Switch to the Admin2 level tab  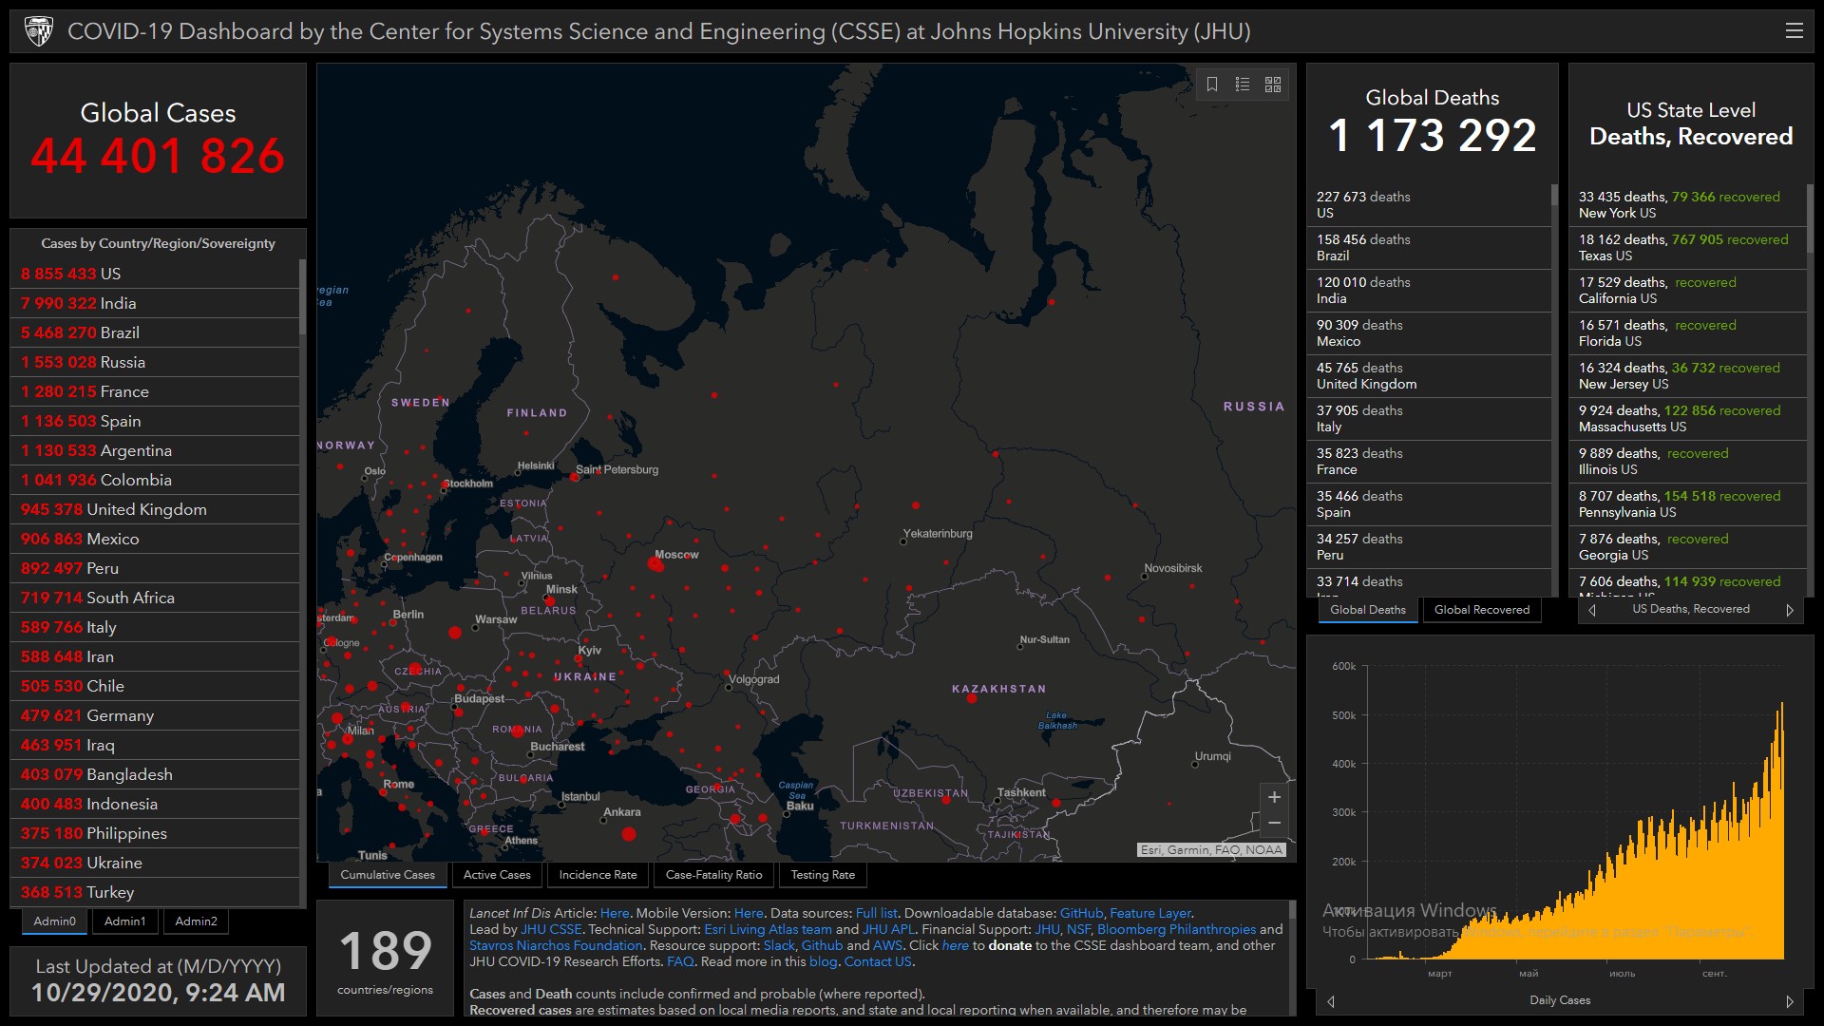pos(196,921)
